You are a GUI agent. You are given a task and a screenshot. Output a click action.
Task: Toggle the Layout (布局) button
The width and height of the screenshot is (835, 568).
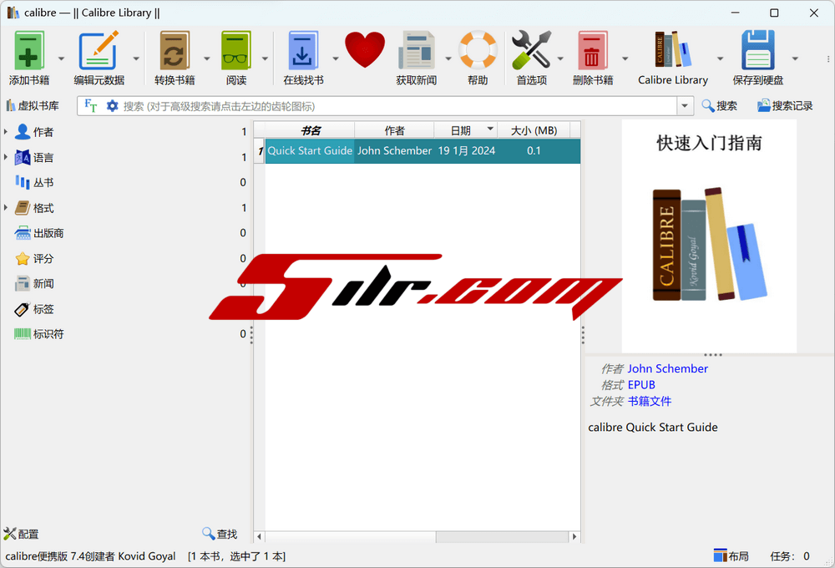point(731,556)
